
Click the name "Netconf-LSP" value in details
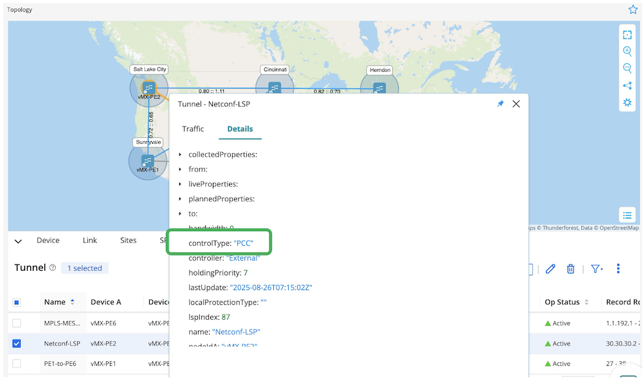coord(236,332)
